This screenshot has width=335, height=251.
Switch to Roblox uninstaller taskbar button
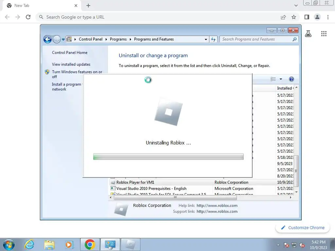[x=131, y=244]
